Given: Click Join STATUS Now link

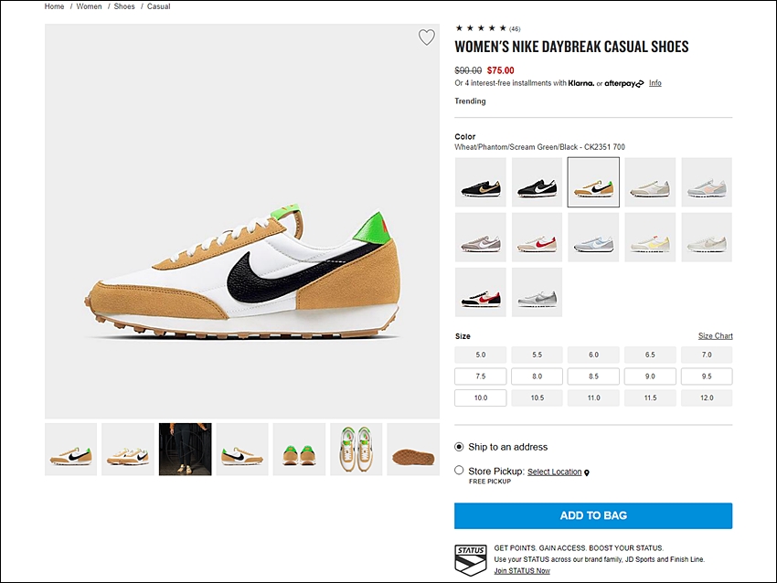Looking at the screenshot, I should pyautogui.click(x=522, y=570).
